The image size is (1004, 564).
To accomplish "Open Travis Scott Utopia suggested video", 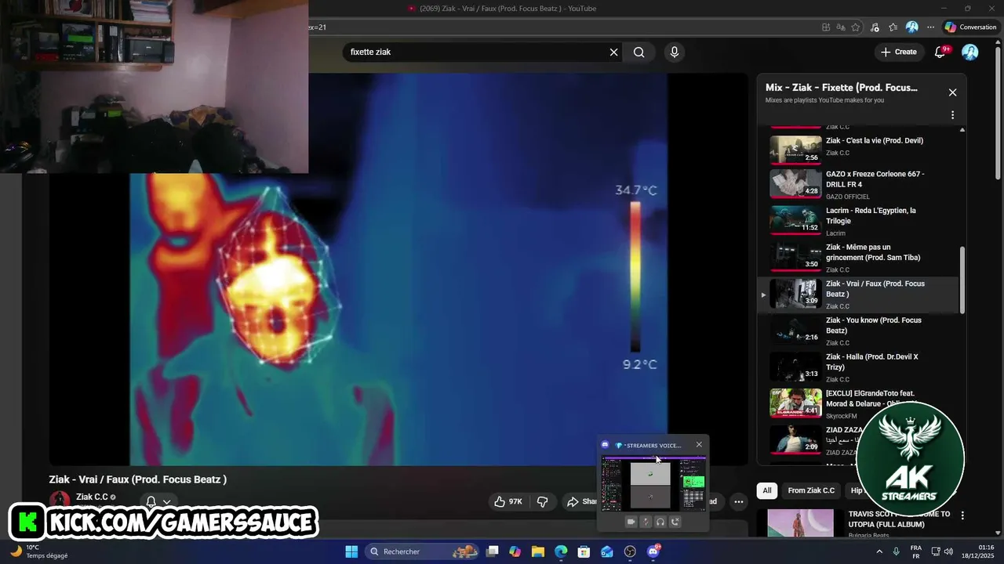I will 800,523.
